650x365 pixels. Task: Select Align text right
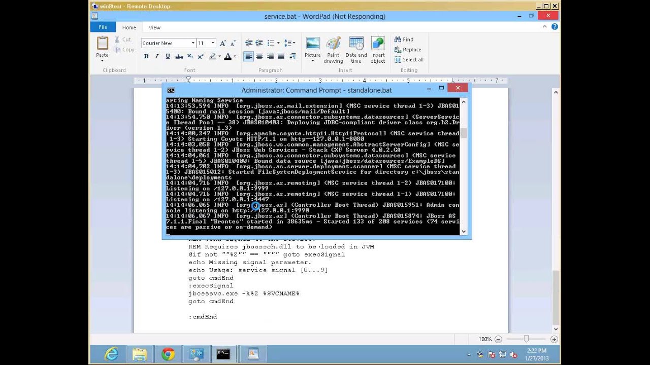(270, 56)
